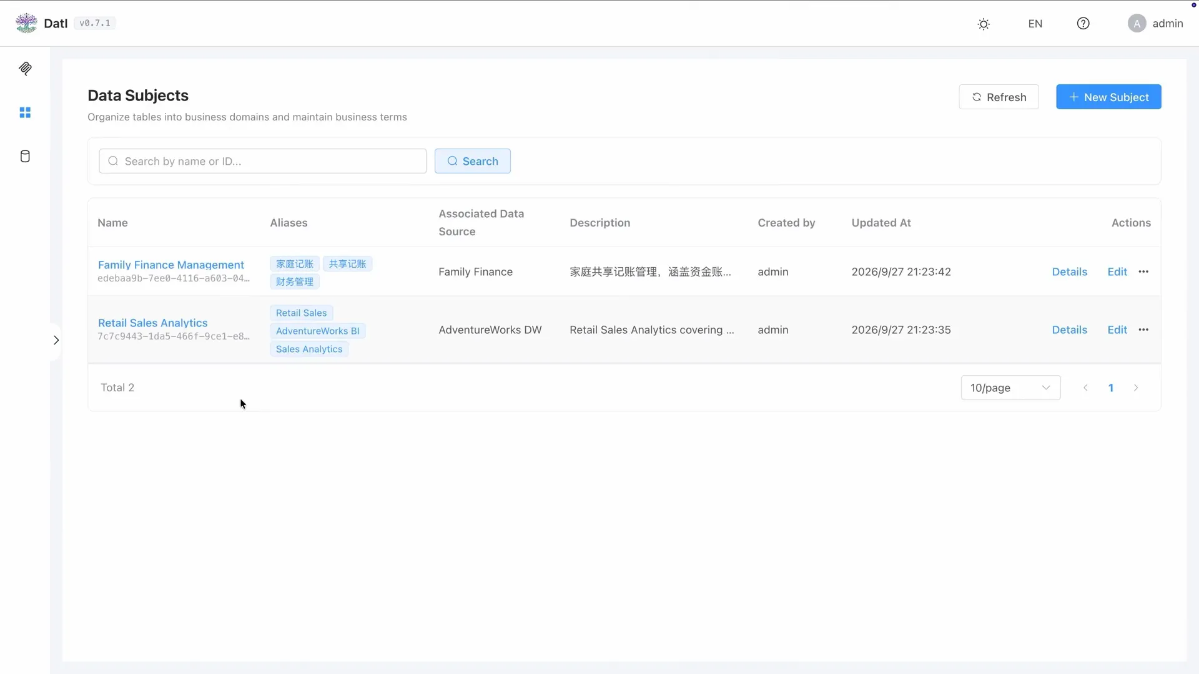The height and width of the screenshot is (674, 1199).
Task: Click the Updated At column header
Action: tap(881, 223)
